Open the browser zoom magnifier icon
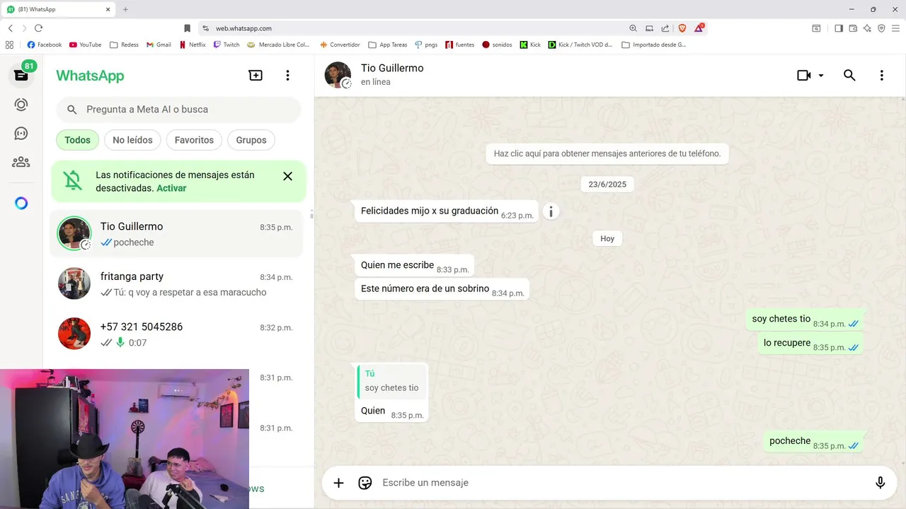Screen dimensions: 906x509 [x=633, y=28]
